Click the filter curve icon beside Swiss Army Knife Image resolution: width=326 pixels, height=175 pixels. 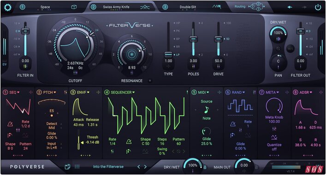click(145, 7)
